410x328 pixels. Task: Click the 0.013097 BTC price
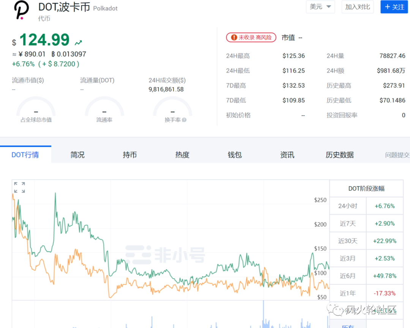(x=69, y=54)
